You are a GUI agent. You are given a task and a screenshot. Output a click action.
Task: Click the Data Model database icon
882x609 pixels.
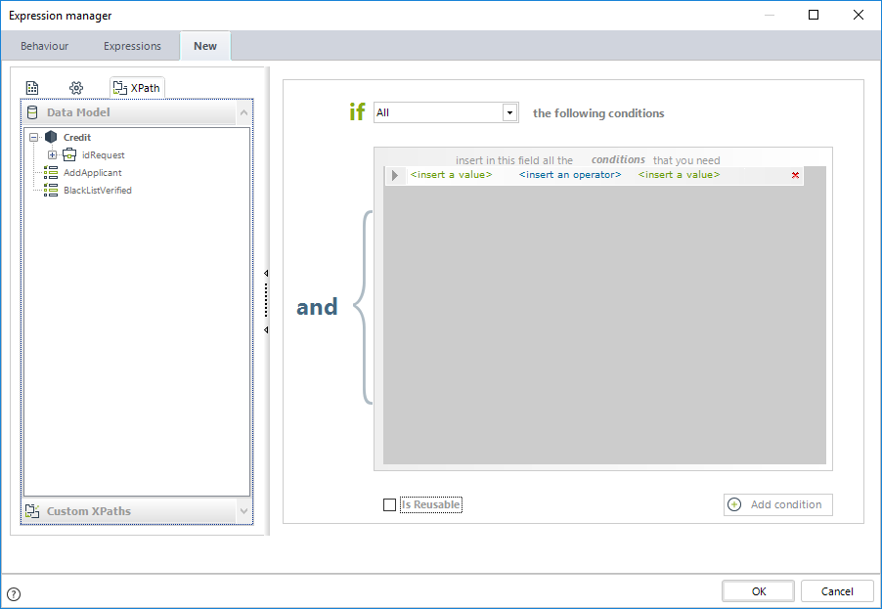pos(32,112)
